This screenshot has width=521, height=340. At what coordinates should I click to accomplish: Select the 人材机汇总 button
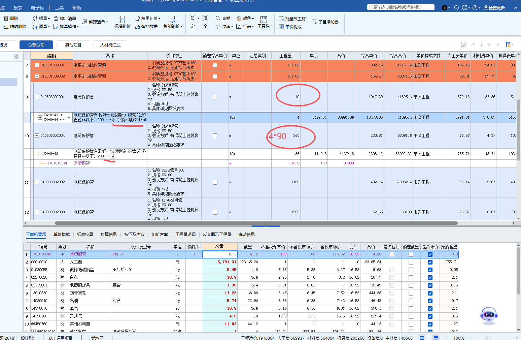[110, 45]
